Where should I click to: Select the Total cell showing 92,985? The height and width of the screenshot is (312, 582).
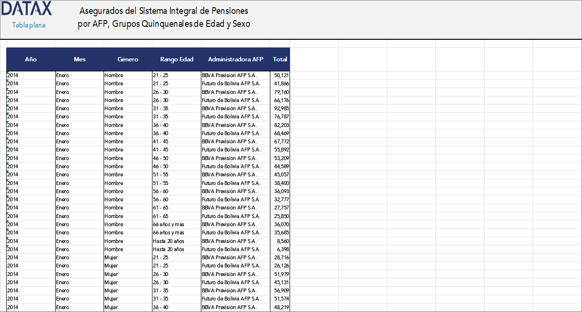click(x=280, y=108)
